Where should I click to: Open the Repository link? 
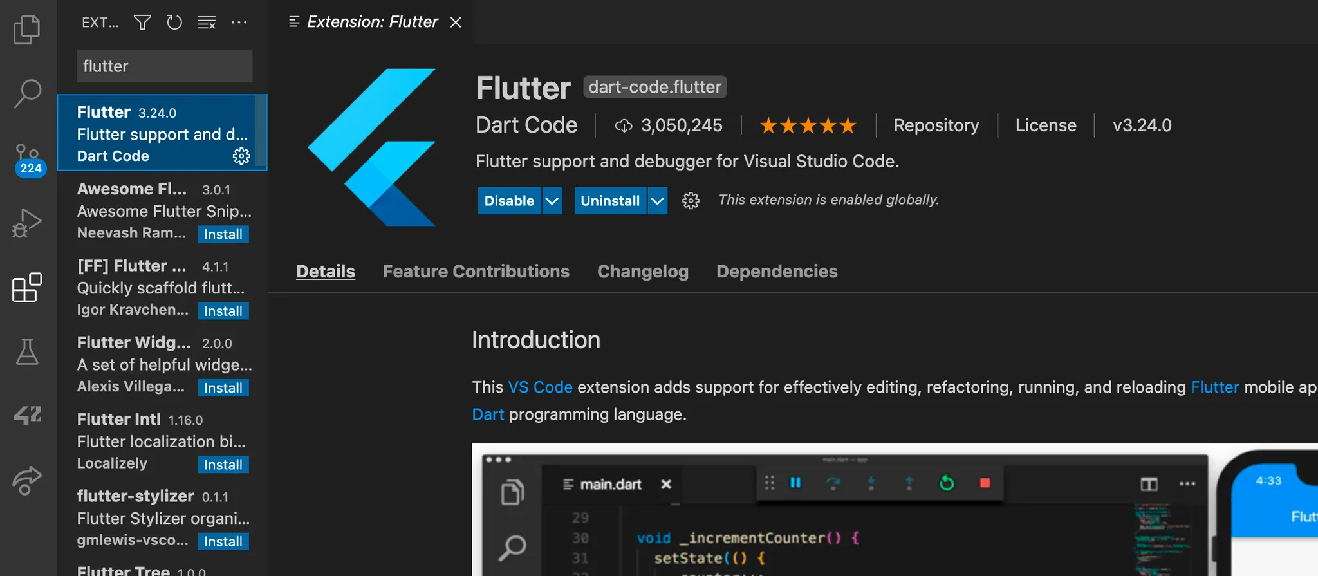click(936, 125)
